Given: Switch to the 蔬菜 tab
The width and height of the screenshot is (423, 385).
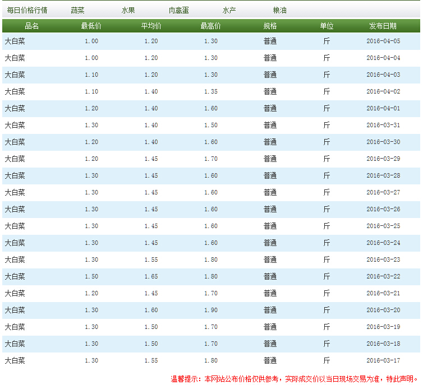Looking at the screenshot, I should pyautogui.click(x=77, y=10).
